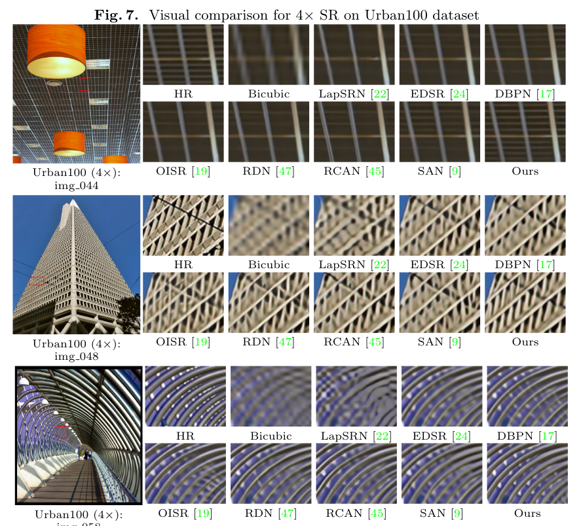Screen dimensions: 581x526
Task: Click the EDSR skyscraper patch for img_048
Action: tap(440, 226)
